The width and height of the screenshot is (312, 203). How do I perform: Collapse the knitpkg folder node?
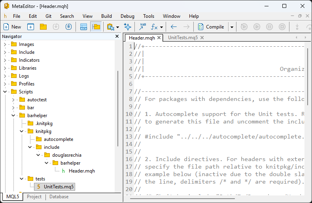pyautogui.click(x=22, y=131)
